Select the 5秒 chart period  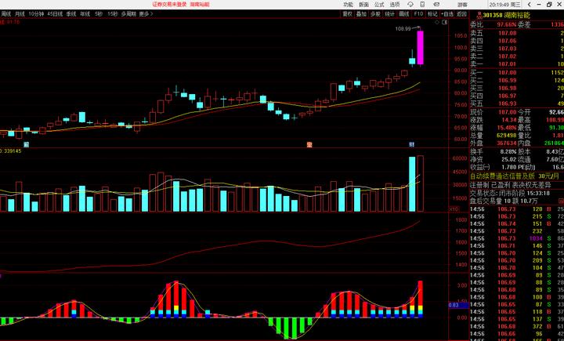pos(99,13)
